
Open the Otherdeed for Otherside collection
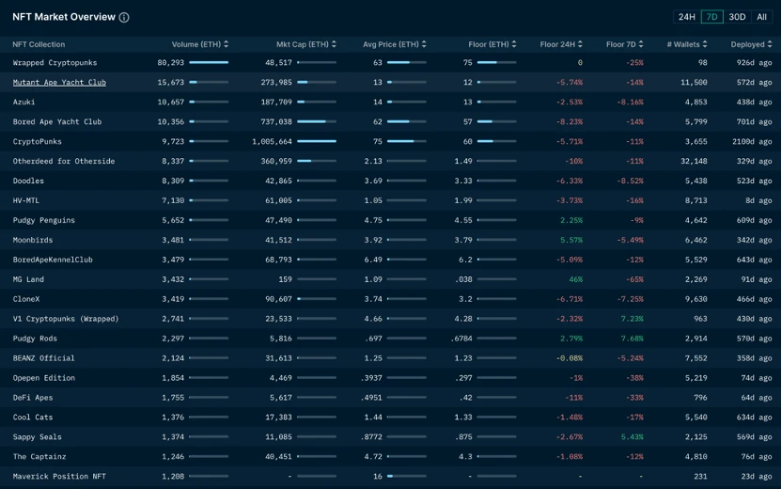(64, 161)
